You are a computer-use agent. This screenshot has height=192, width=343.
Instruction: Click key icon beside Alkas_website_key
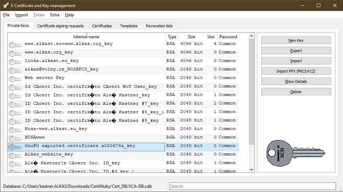pyautogui.click(x=16, y=155)
